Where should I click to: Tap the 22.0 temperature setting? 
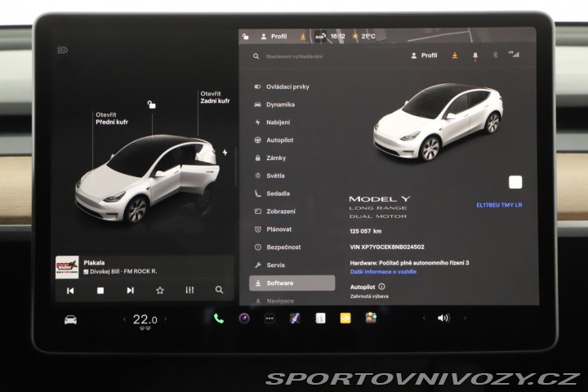pos(145,319)
